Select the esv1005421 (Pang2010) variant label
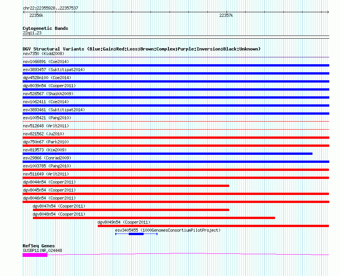The height and width of the screenshot is (276, 340). click(47, 118)
